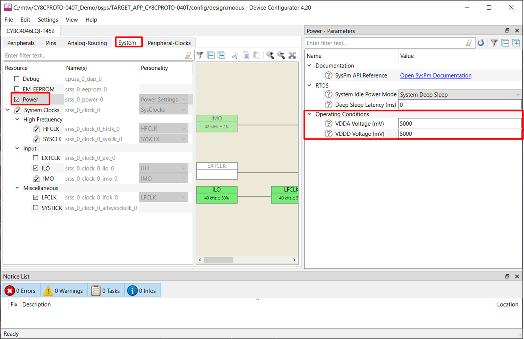Click the VDDA Voltage value field
The width and height of the screenshot is (524, 339).
460,124
